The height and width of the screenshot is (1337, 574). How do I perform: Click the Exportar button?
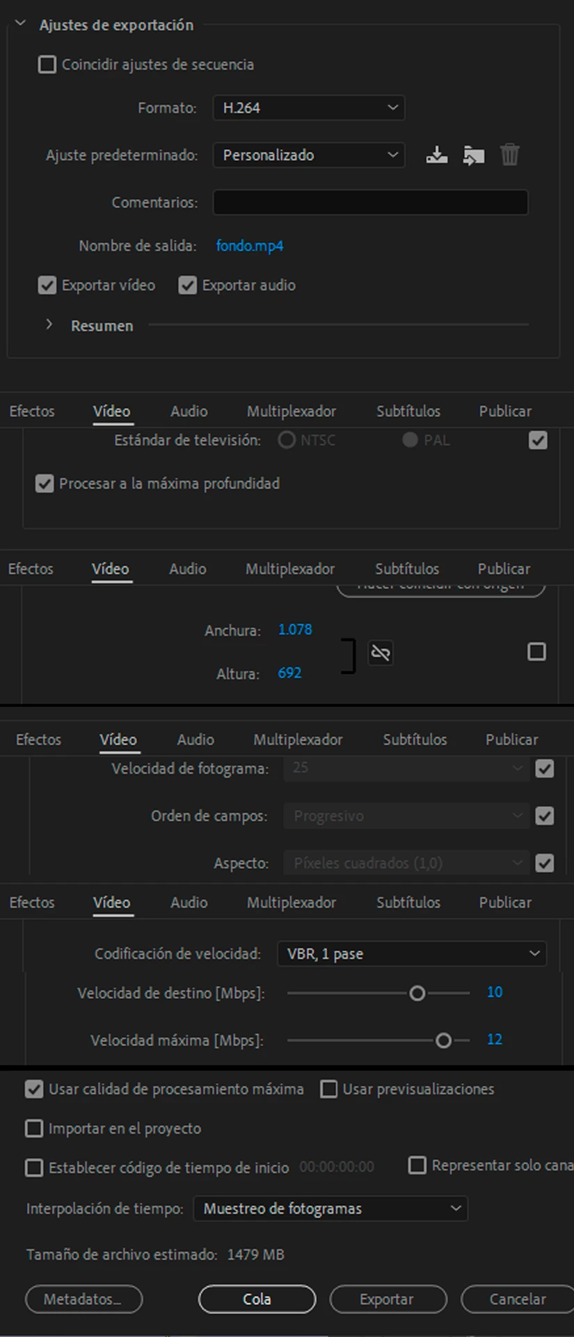point(388,1299)
